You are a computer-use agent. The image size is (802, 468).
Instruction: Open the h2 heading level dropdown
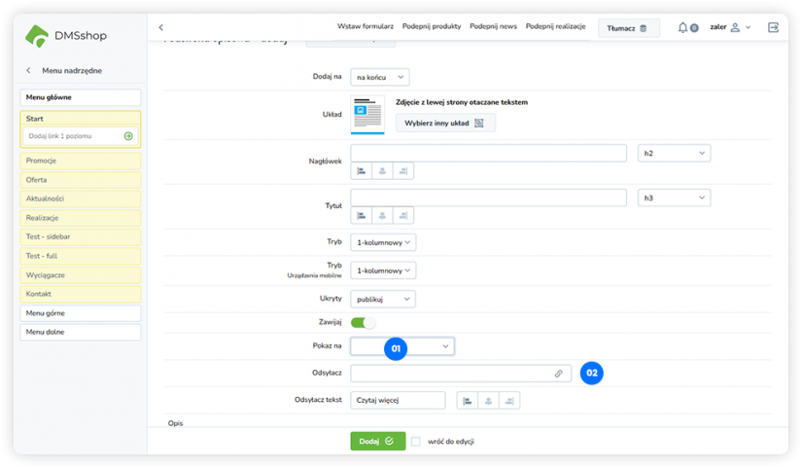click(x=674, y=153)
